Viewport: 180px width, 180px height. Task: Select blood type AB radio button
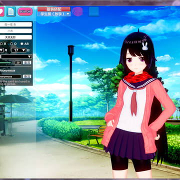[22, 44]
